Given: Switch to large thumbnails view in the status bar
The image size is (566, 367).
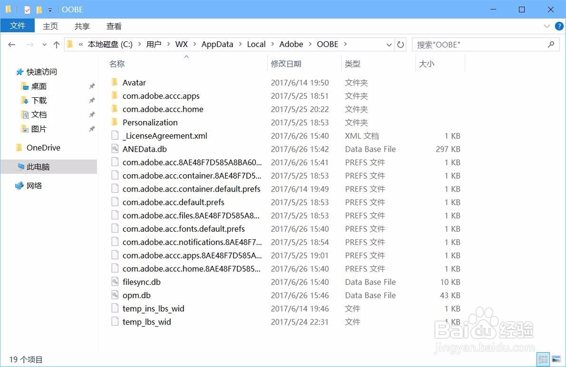Looking at the screenshot, I should click(556, 359).
